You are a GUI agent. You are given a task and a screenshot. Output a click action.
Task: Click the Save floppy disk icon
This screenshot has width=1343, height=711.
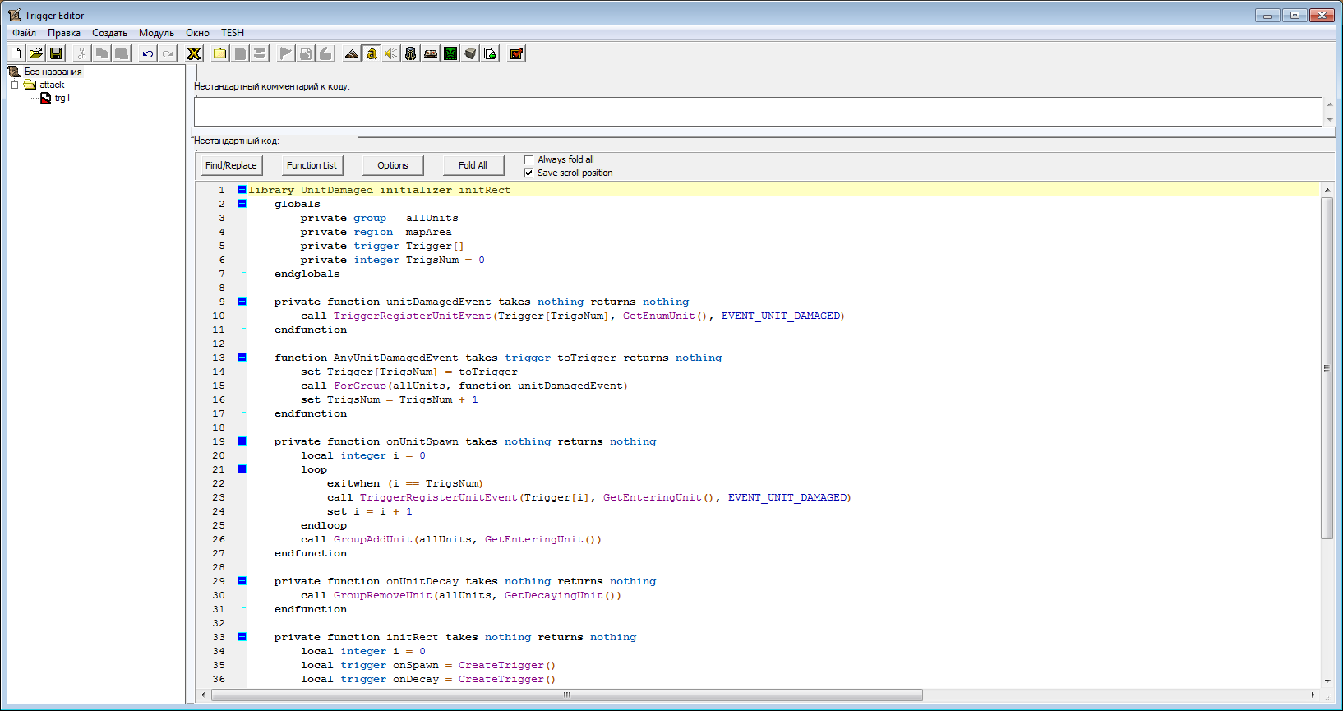click(56, 53)
